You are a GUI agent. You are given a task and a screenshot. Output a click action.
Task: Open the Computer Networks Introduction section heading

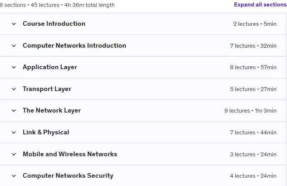coord(74,46)
